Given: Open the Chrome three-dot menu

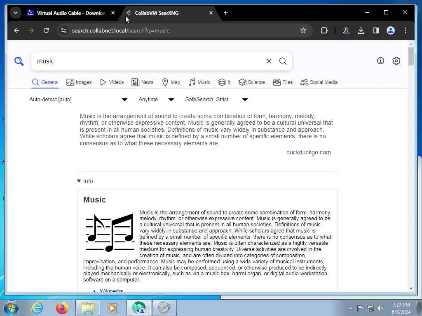Looking at the screenshot, I should pos(406,30).
